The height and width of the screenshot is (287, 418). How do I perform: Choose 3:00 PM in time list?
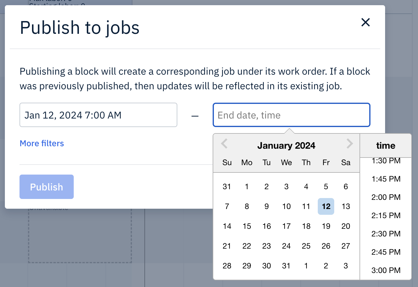[386, 270]
